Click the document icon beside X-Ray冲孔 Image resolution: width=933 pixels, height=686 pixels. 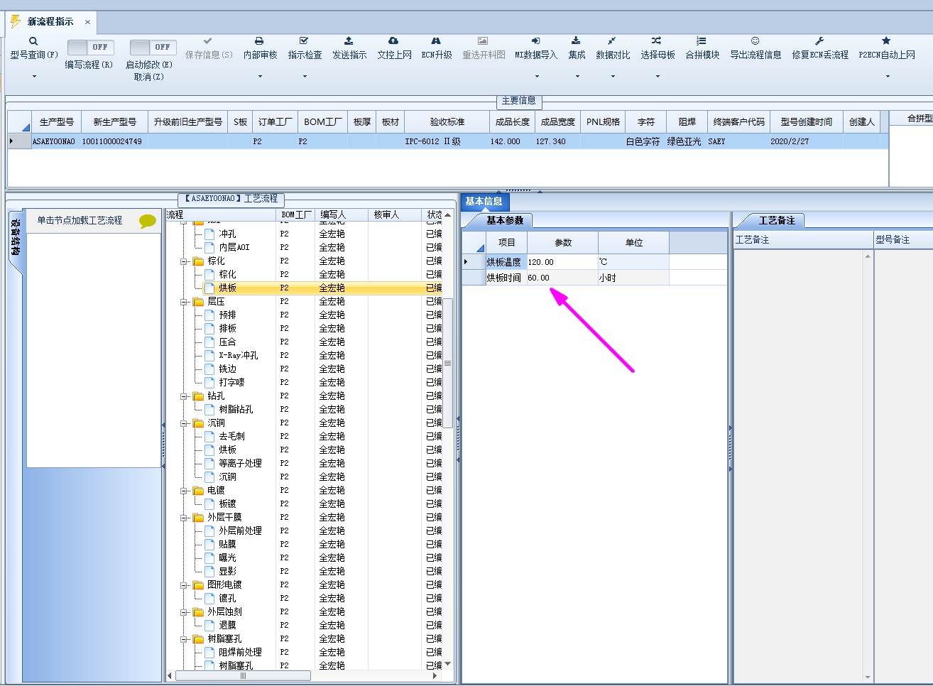point(209,355)
